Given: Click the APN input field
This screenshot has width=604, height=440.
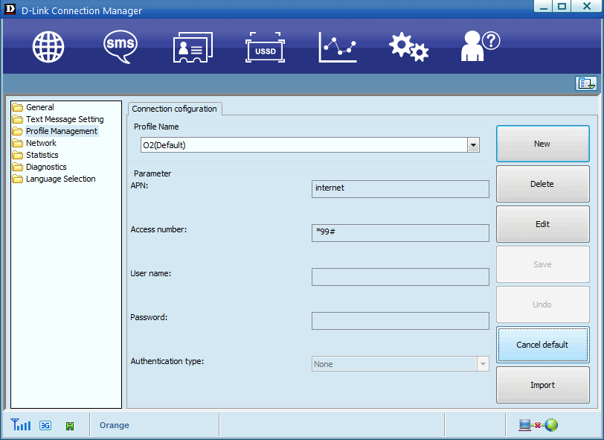Looking at the screenshot, I should [x=400, y=188].
